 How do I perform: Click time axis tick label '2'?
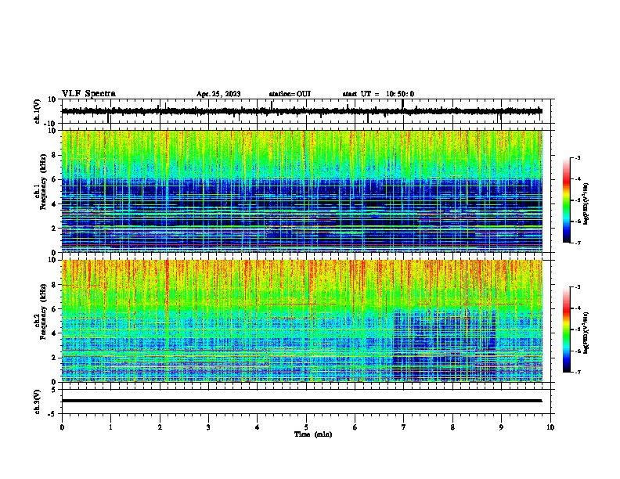point(160,427)
